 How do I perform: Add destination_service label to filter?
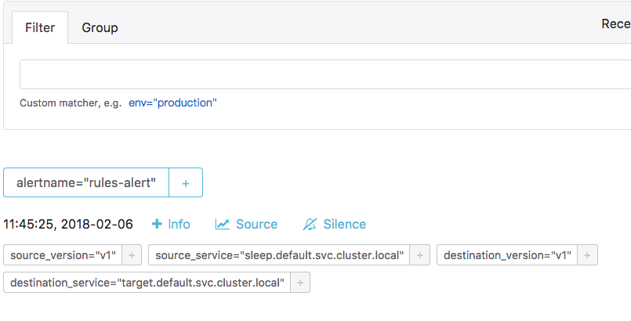(x=300, y=283)
